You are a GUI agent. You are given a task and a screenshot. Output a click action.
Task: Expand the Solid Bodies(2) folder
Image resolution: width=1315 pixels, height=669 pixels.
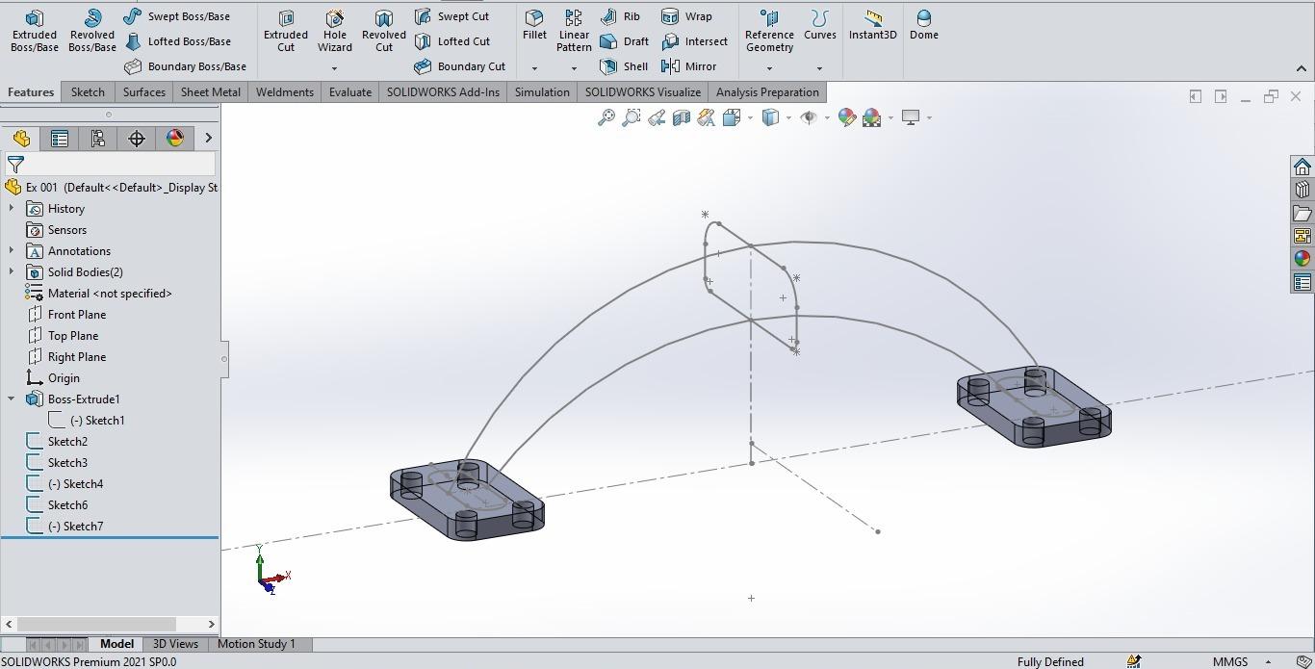pyautogui.click(x=12, y=272)
